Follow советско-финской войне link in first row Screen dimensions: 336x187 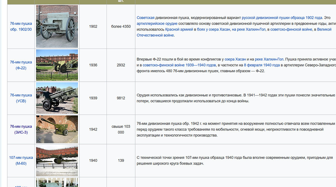point(291,29)
